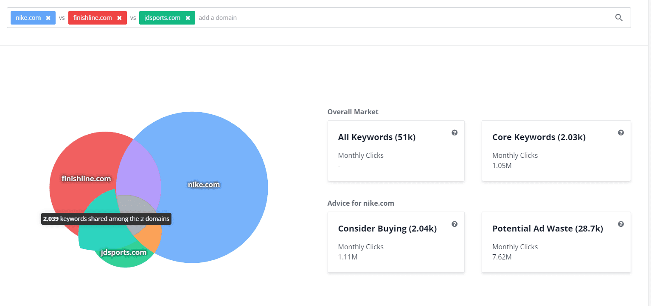The width and height of the screenshot is (651, 306).
Task: View the Potential Ad Waste (28.7k) list
Action: (x=547, y=229)
